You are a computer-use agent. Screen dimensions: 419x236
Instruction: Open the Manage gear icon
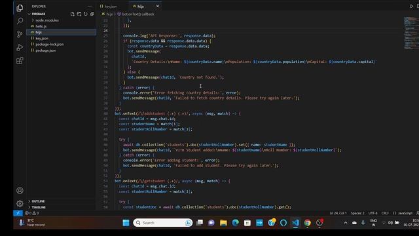[20, 204]
